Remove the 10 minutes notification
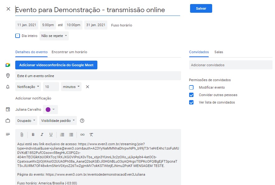This screenshot has width=275, height=185. click(x=87, y=87)
